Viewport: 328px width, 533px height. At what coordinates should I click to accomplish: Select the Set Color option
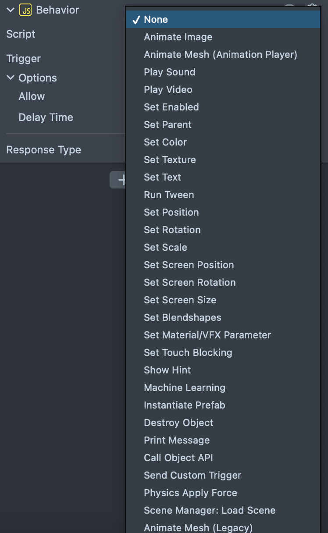165,142
